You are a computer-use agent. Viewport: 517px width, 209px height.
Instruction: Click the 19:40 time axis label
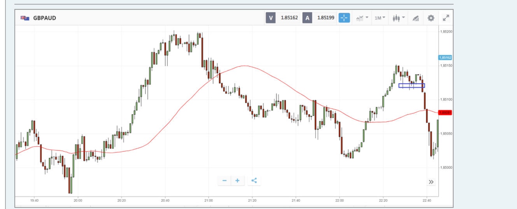pyautogui.click(x=34, y=201)
